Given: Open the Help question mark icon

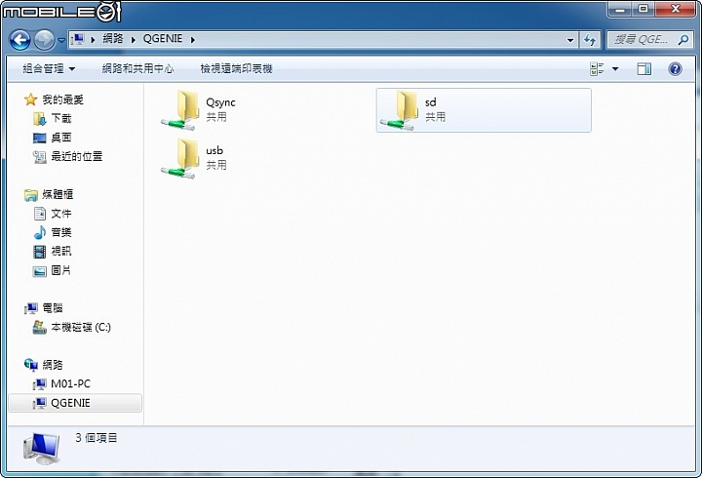Looking at the screenshot, I should tap(675, 69).
